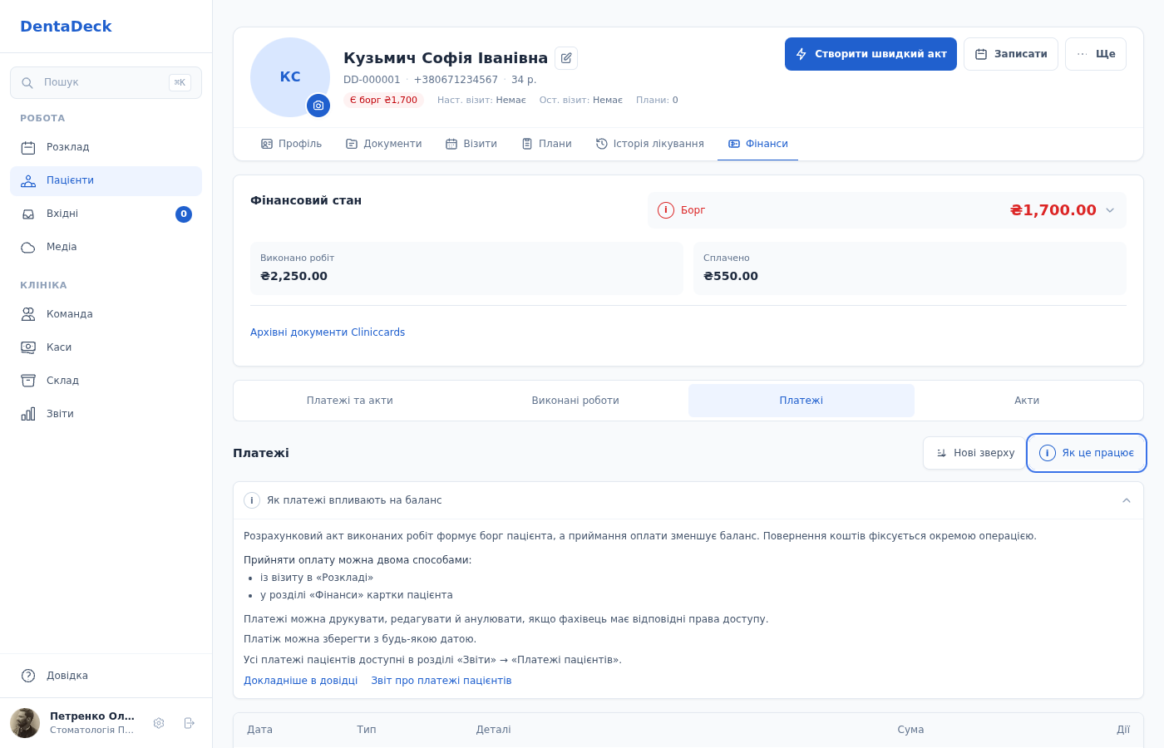Image resolution: width=1164 pixels, height=748 pixels.
Task: Select the Платежі та акти segment
Action: [x=350, y=401]
